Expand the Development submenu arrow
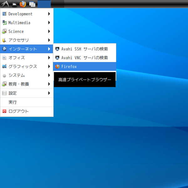Screen dimensions: 188x188 pos(49,14)
